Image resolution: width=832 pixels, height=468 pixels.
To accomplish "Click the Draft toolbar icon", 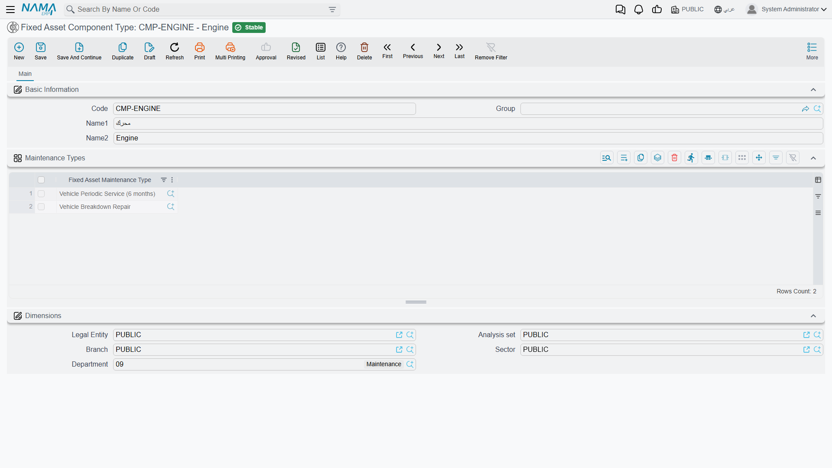I will pyautogui.click(x=149, y=51).
